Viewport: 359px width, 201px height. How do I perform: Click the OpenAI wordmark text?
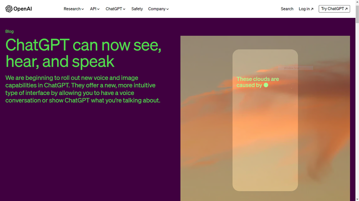[22, 9]
